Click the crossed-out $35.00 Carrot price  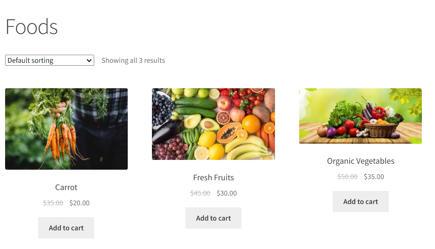[53, 203]
